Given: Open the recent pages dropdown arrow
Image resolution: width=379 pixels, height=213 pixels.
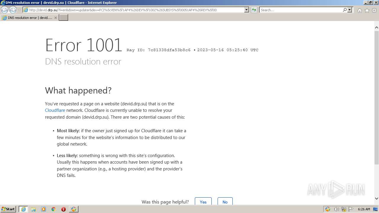Looking at the screenshot, I should pyautogui.click(x=19, y=10).
